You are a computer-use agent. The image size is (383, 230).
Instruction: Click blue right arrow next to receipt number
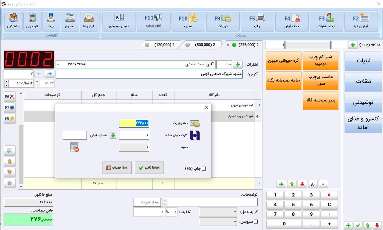point(49,74)
